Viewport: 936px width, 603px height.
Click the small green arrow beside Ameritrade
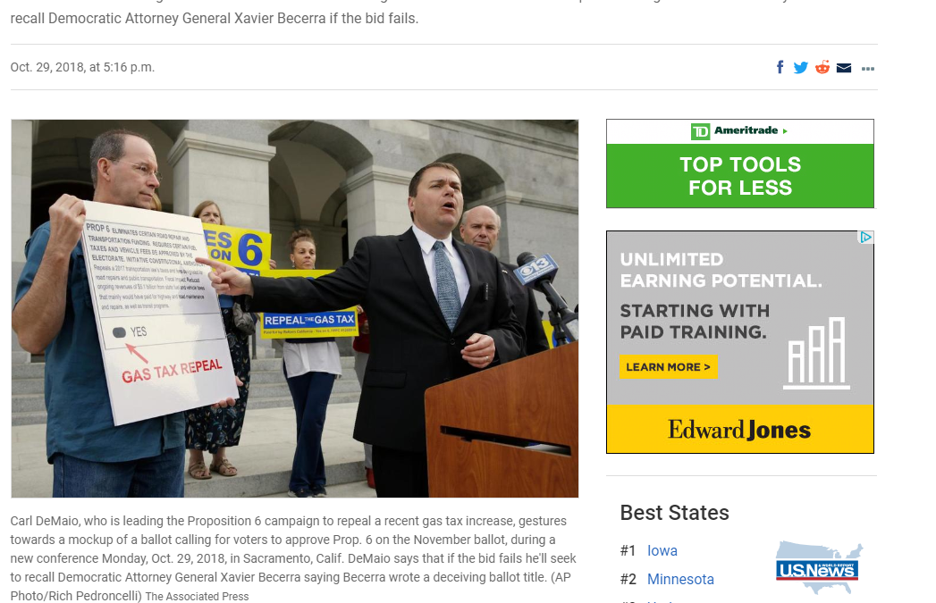point(785,131)
